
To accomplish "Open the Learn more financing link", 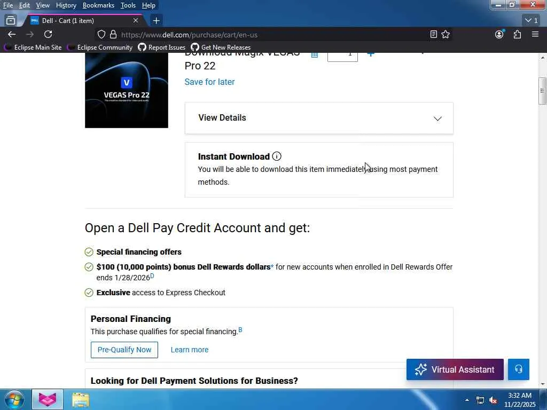I will (x=190, y=350).
